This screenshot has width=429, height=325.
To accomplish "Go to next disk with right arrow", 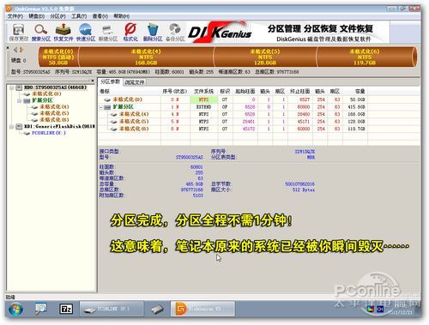I will (x=21, y=50).
